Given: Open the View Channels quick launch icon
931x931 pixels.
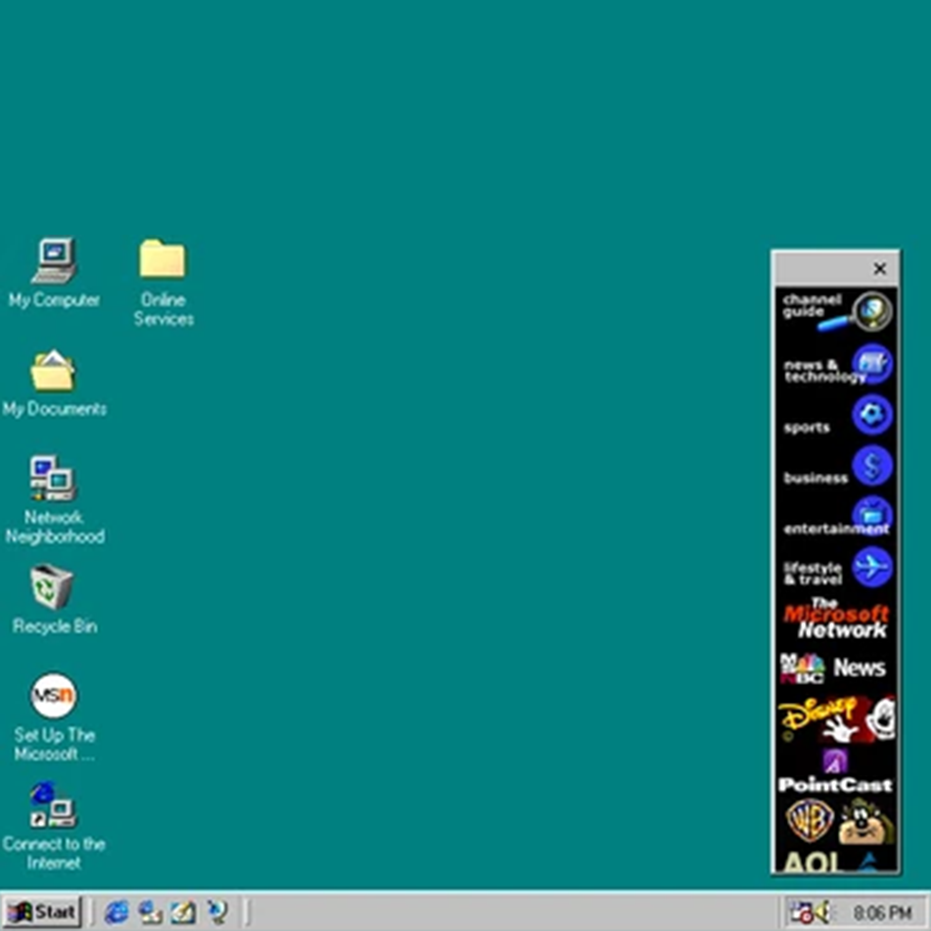Looking at the screenshot, I should click(216, 912).
